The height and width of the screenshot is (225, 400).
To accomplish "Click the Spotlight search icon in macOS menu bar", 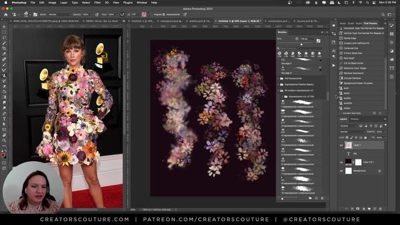I will point(367,2).
